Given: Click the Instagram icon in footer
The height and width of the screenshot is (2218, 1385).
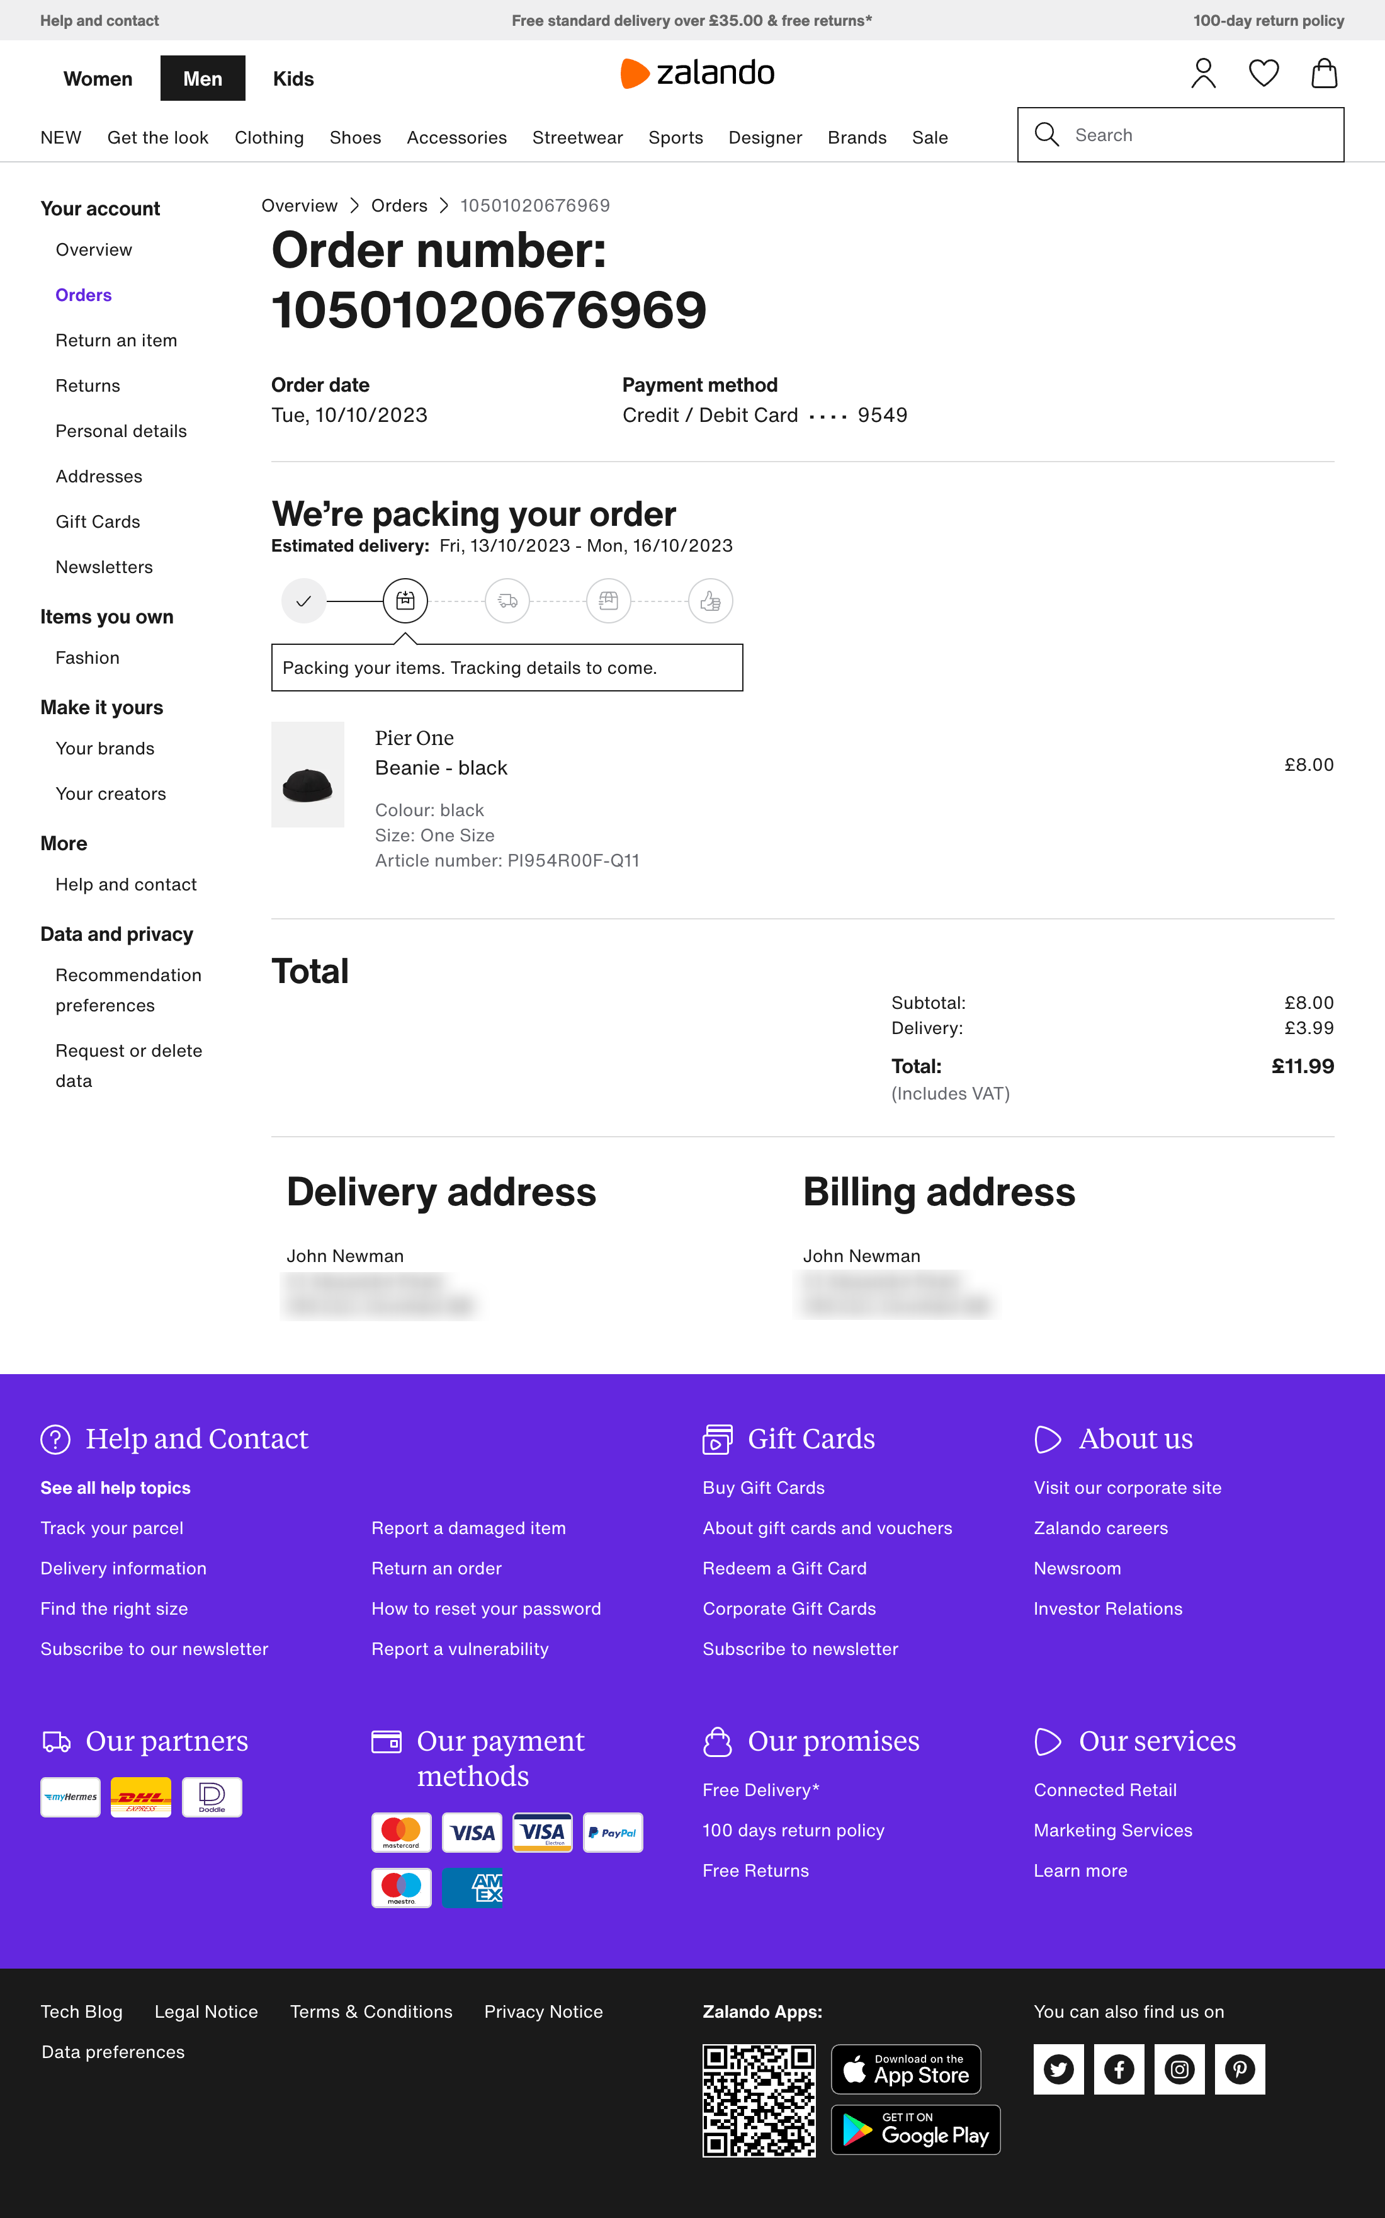Looking at the screenshot, I should (x=1180, y=2069).
